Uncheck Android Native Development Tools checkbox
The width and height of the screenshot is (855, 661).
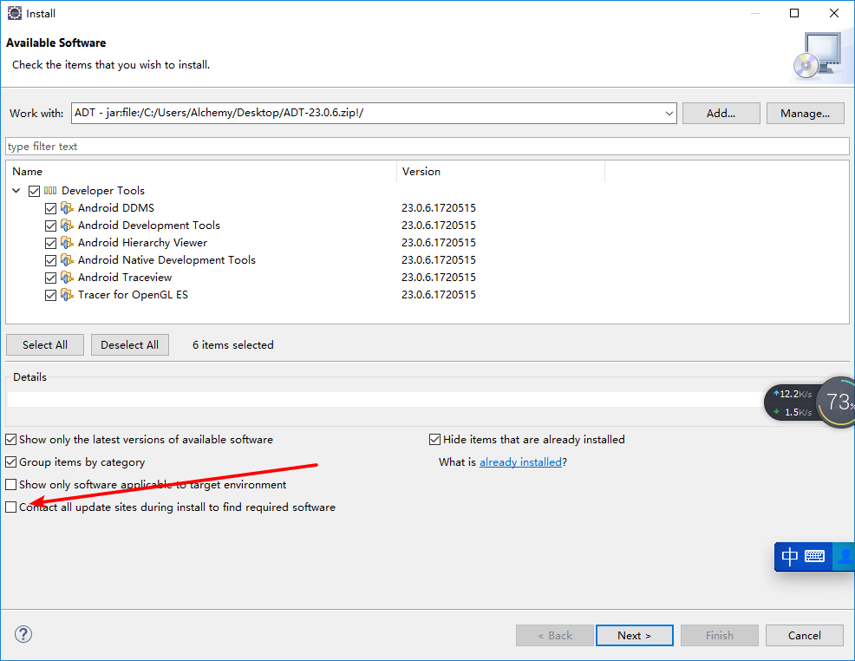click(x=50, y=261)
